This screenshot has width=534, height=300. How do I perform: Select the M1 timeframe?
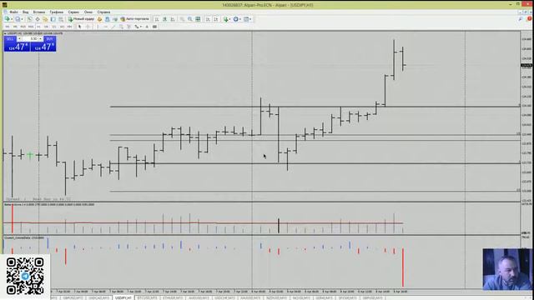tap(8, 27)
